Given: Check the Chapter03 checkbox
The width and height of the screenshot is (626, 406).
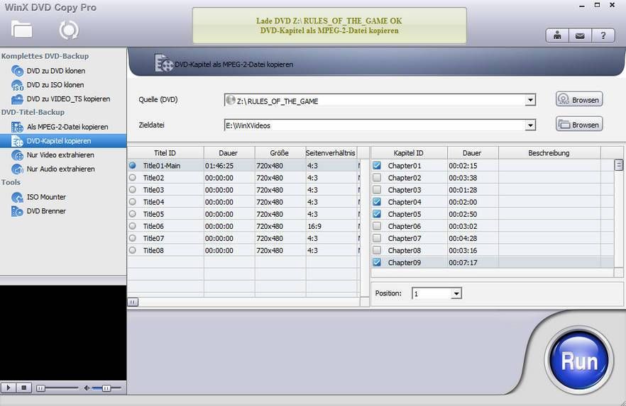Looking at the screenshot, I should coord(377,190).
